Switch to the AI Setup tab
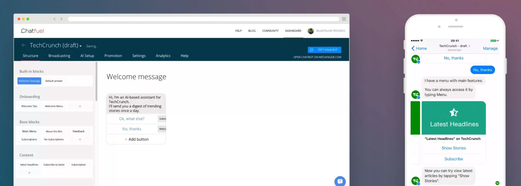The height and width of the screenshot is (186, 521). coord(87,56)
